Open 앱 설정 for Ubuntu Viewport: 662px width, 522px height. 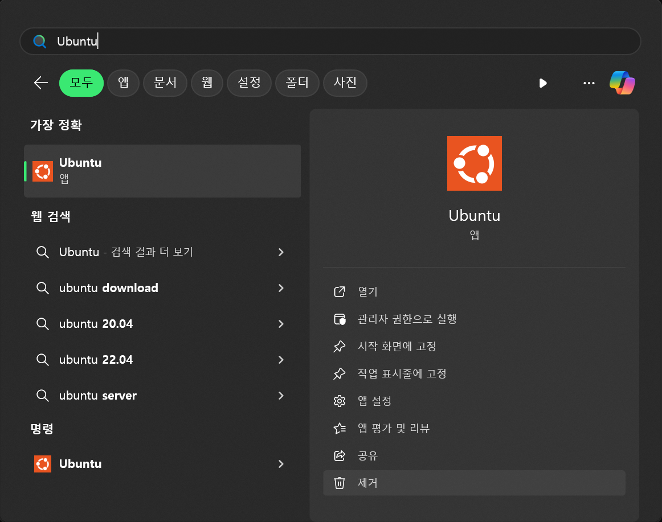click(x=474, y=401)
